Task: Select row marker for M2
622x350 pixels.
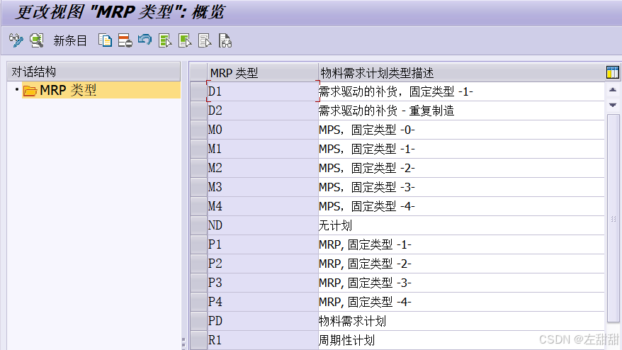Action: tap(198, 168)
